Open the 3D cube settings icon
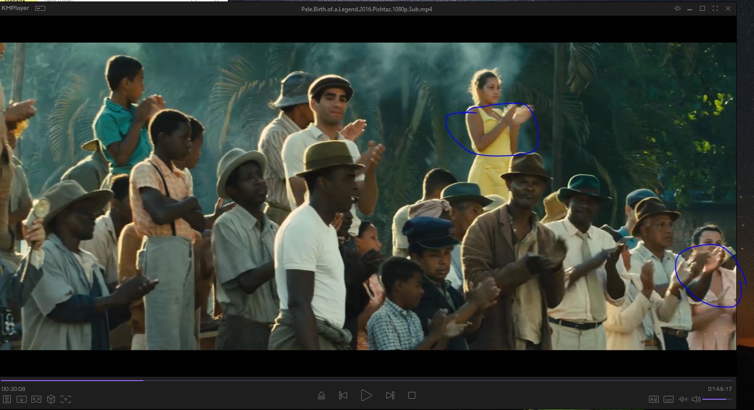 (x=51, y=399)
